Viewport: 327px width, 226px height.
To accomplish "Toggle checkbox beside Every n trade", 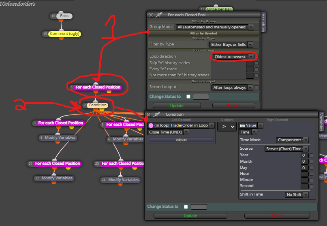I will [256, 69].
